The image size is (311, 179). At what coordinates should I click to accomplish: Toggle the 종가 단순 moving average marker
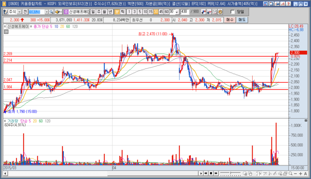point(31,26)
